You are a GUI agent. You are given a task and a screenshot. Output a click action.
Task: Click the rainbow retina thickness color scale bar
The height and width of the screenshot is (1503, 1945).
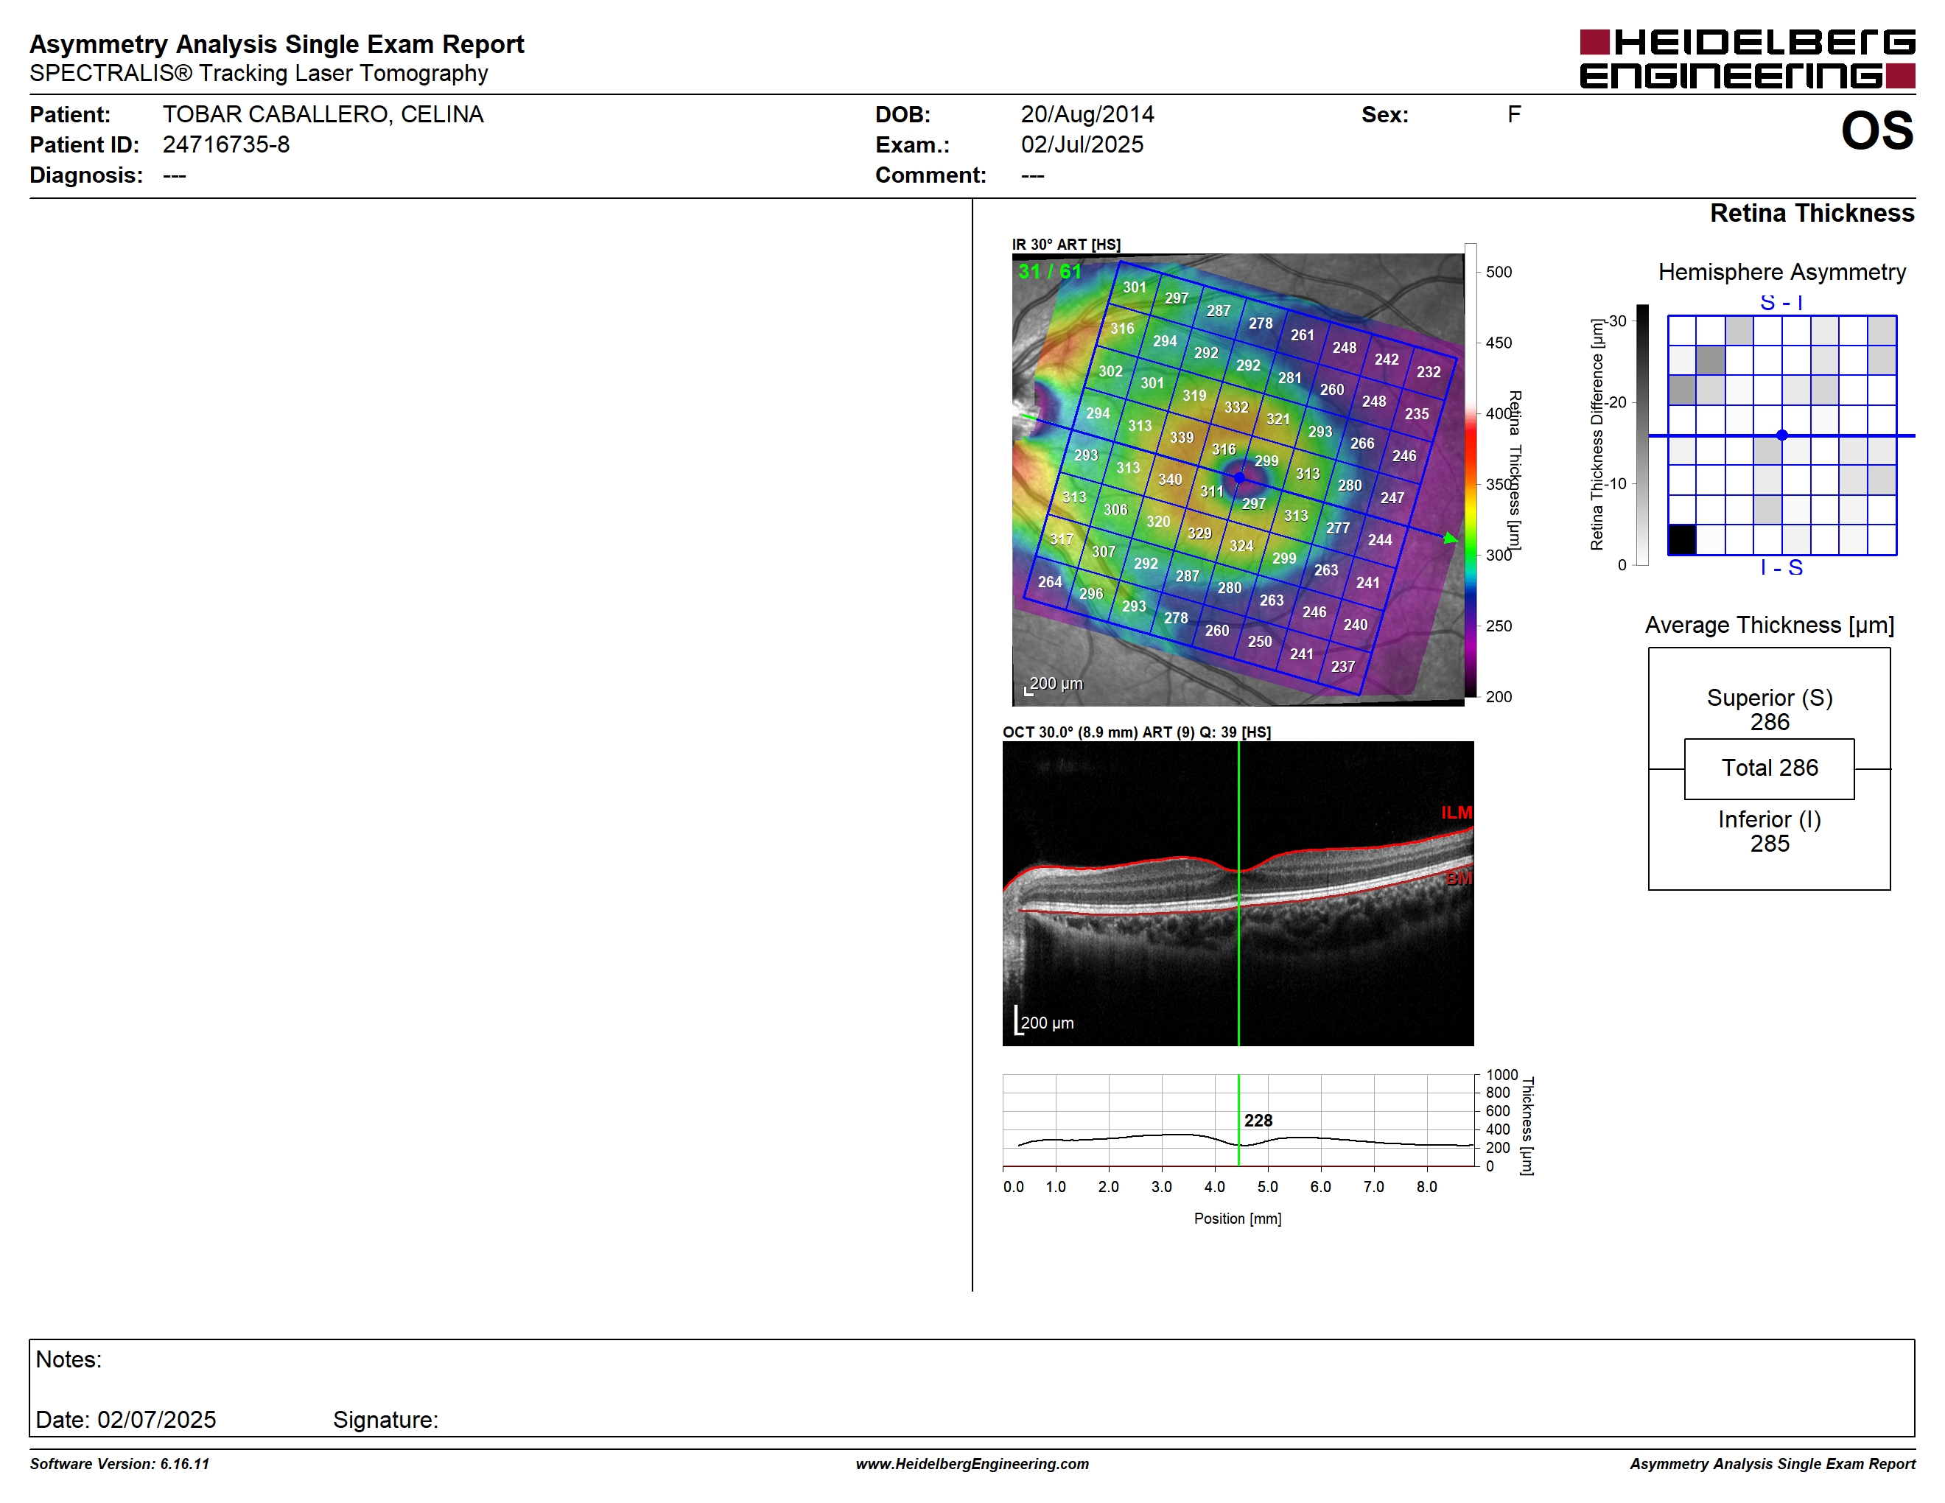pos(1471,470)
